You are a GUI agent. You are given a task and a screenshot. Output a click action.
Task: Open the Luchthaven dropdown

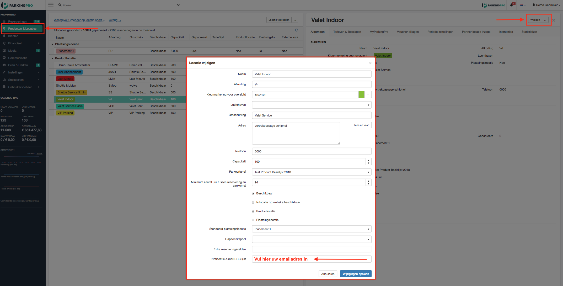[x=312, y=105]
